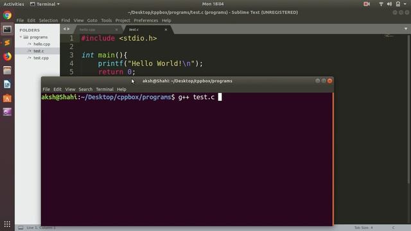Click the Sublime minimap preview

(389, 36)
